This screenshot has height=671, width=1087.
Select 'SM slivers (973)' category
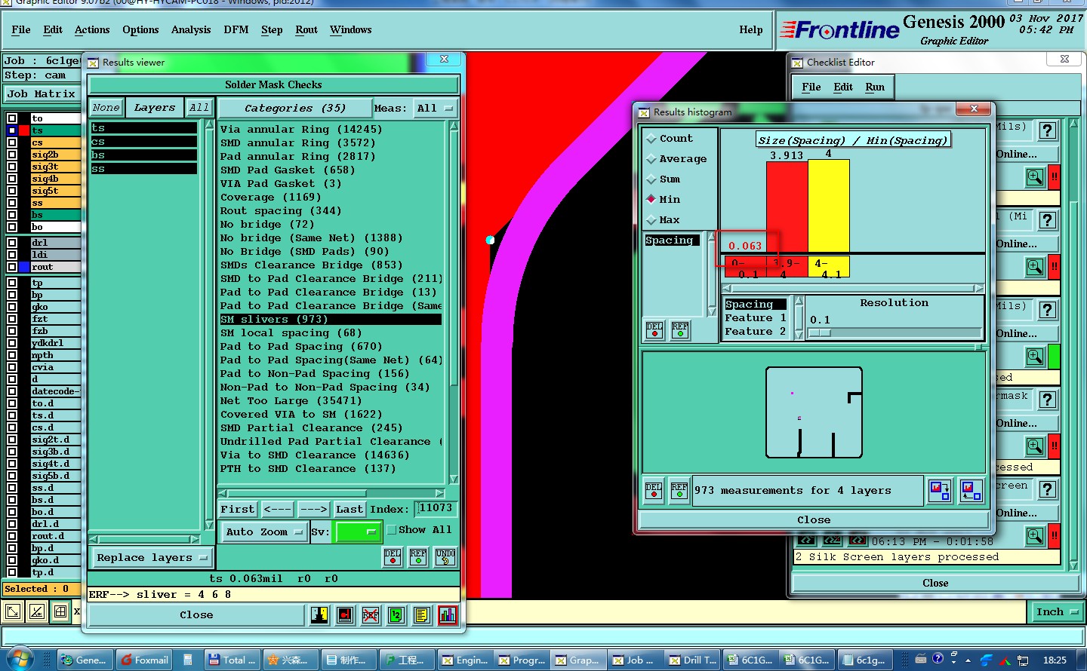331,320
